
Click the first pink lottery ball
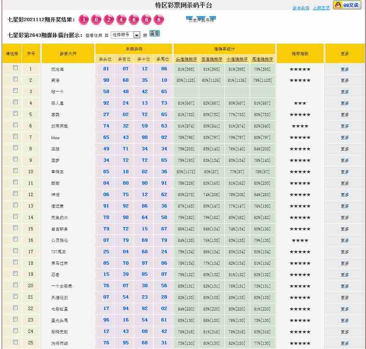pos(84,20)
